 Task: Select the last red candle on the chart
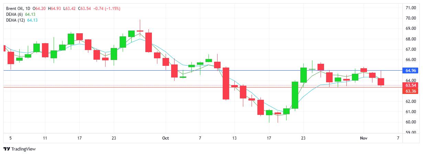point(381,82)
